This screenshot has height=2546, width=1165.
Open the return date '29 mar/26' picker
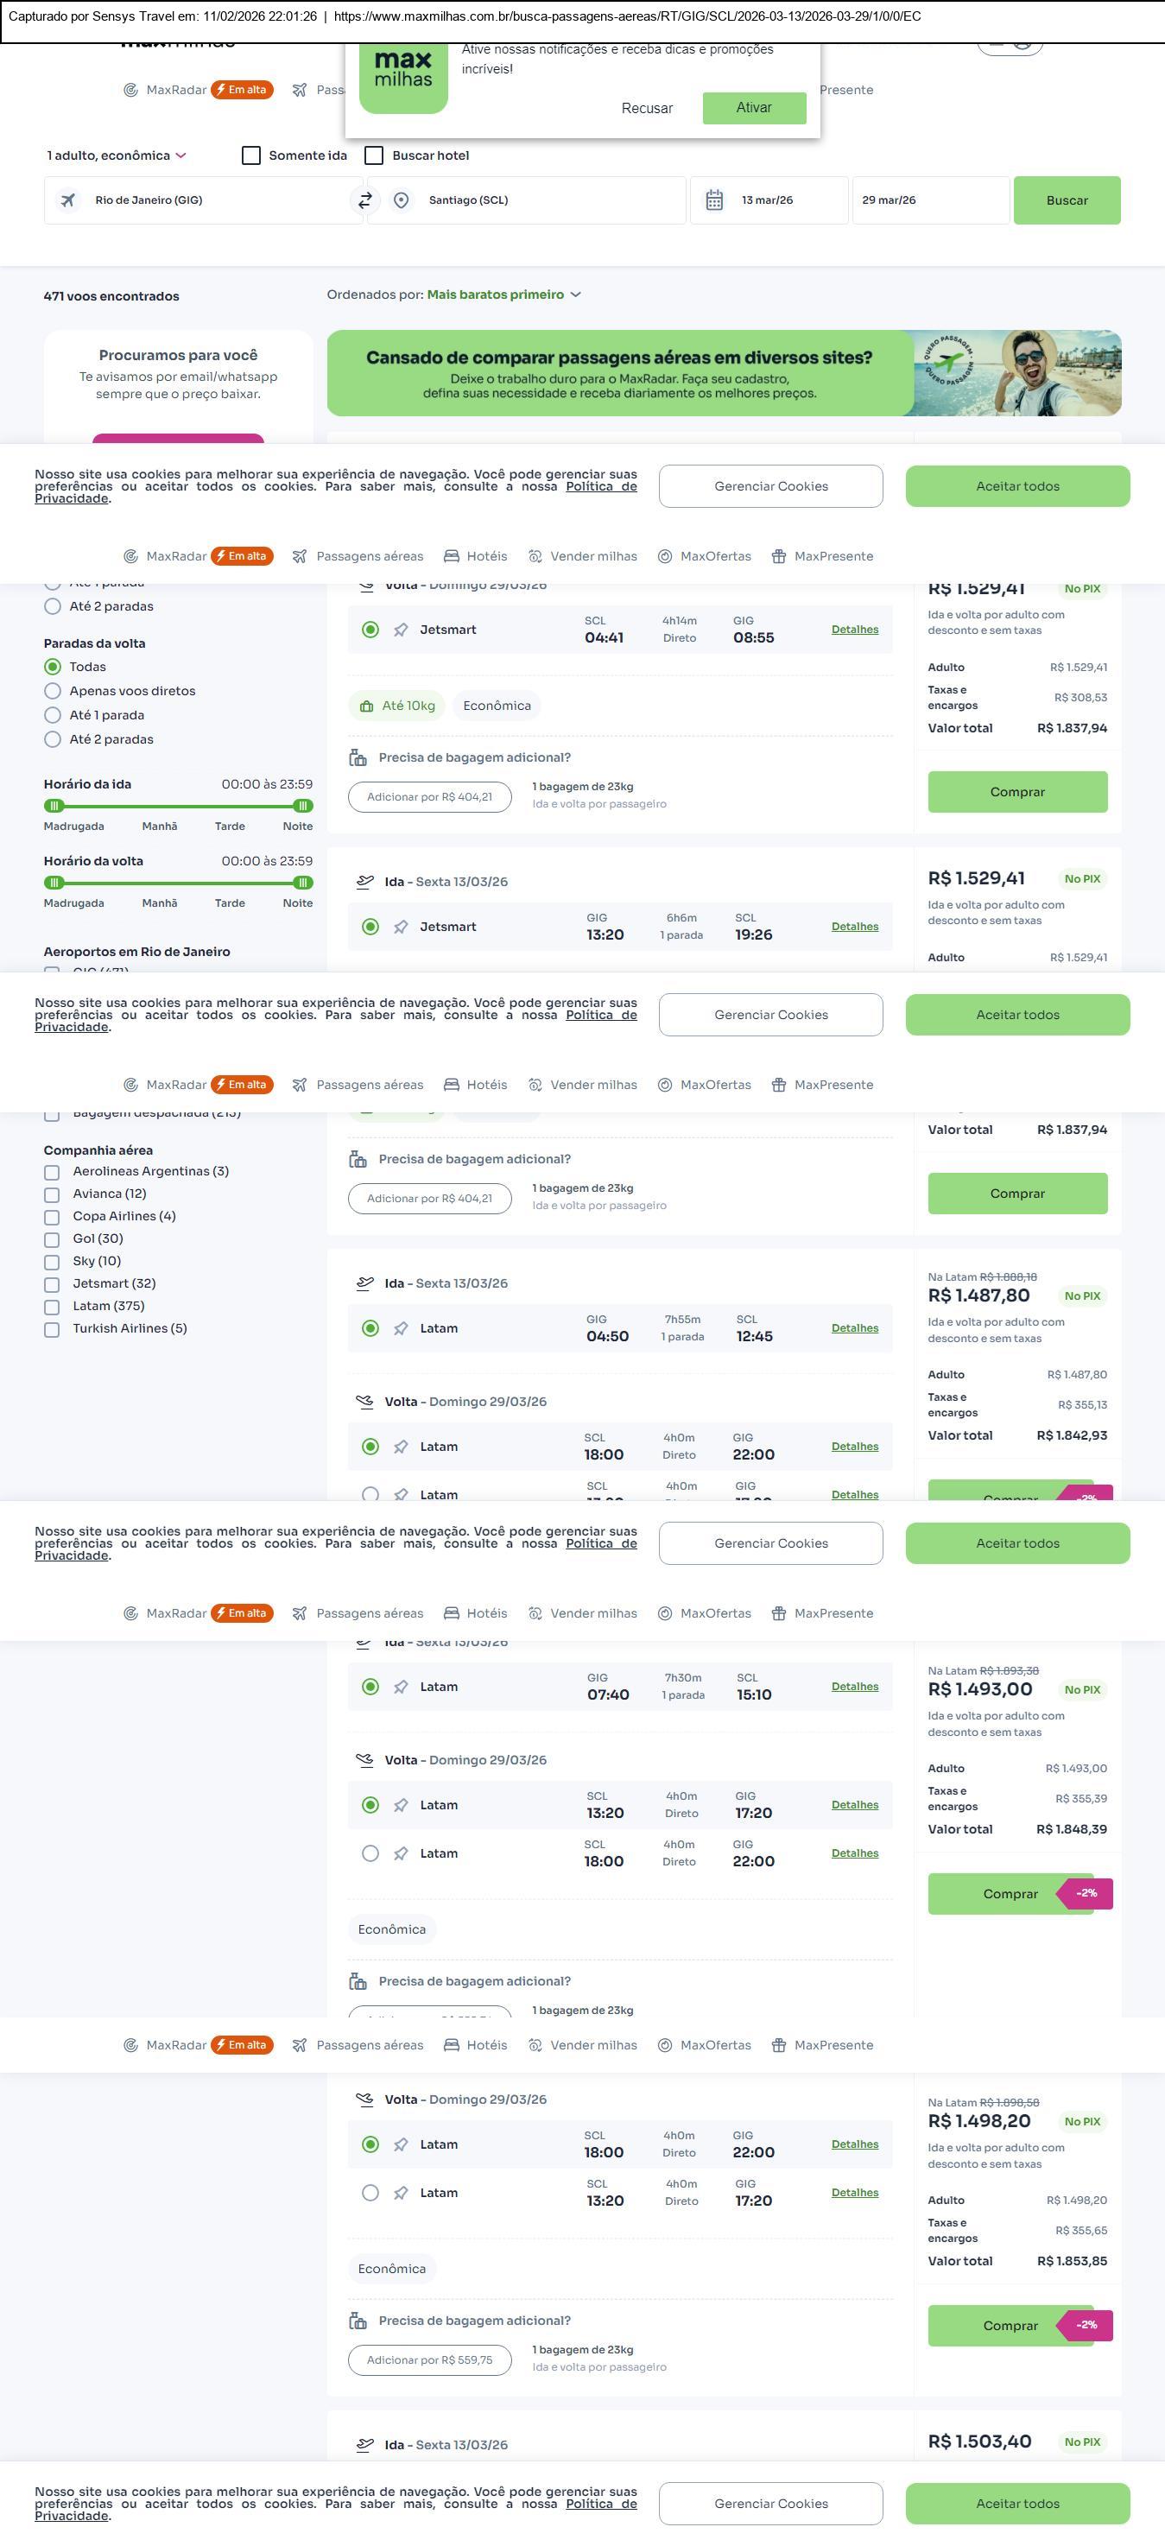coord(929,200)
